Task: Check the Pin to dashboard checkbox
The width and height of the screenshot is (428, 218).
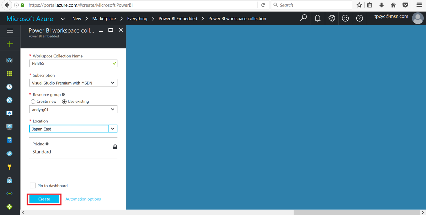Action: pyautogui.click(x=33, y=185)
